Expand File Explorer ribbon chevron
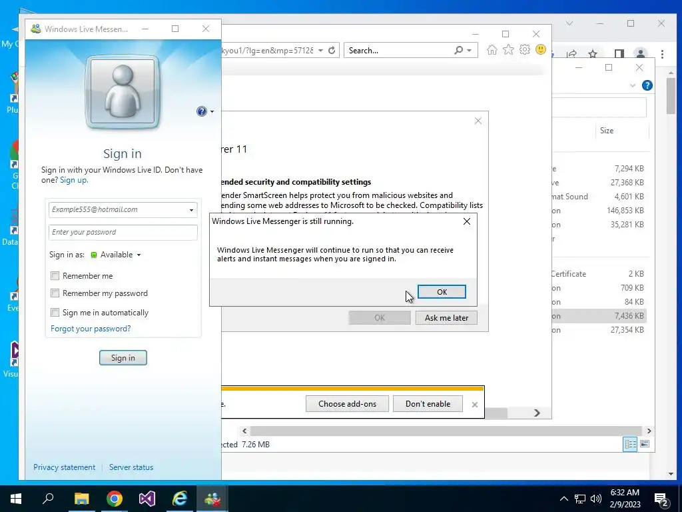The height and width of the screenshot is (512, 682). pyautogui.click(x=633, y=86)
